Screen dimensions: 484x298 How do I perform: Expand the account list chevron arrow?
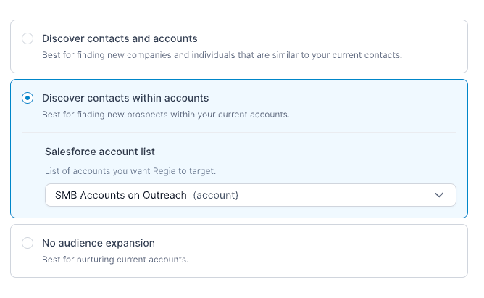coord(438,195)
